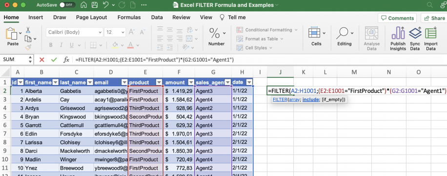The image size is (447, 176).
Task: Open the Number format percent icon
Action: [214, 33]
